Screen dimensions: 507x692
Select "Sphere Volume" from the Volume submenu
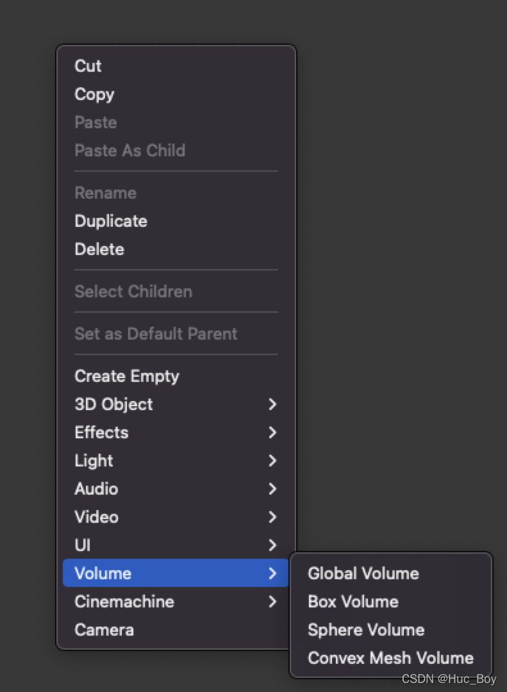(365, 630)
